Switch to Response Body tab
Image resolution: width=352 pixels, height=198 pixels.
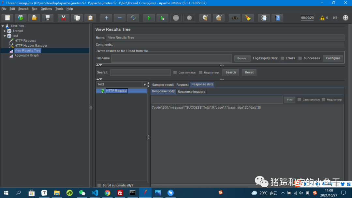pos(163,91)
